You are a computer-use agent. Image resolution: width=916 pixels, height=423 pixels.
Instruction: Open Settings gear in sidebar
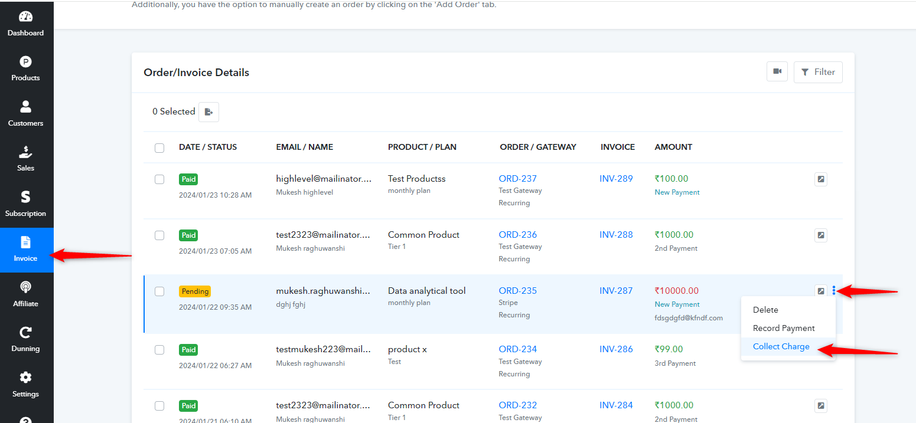click(25, 385)
